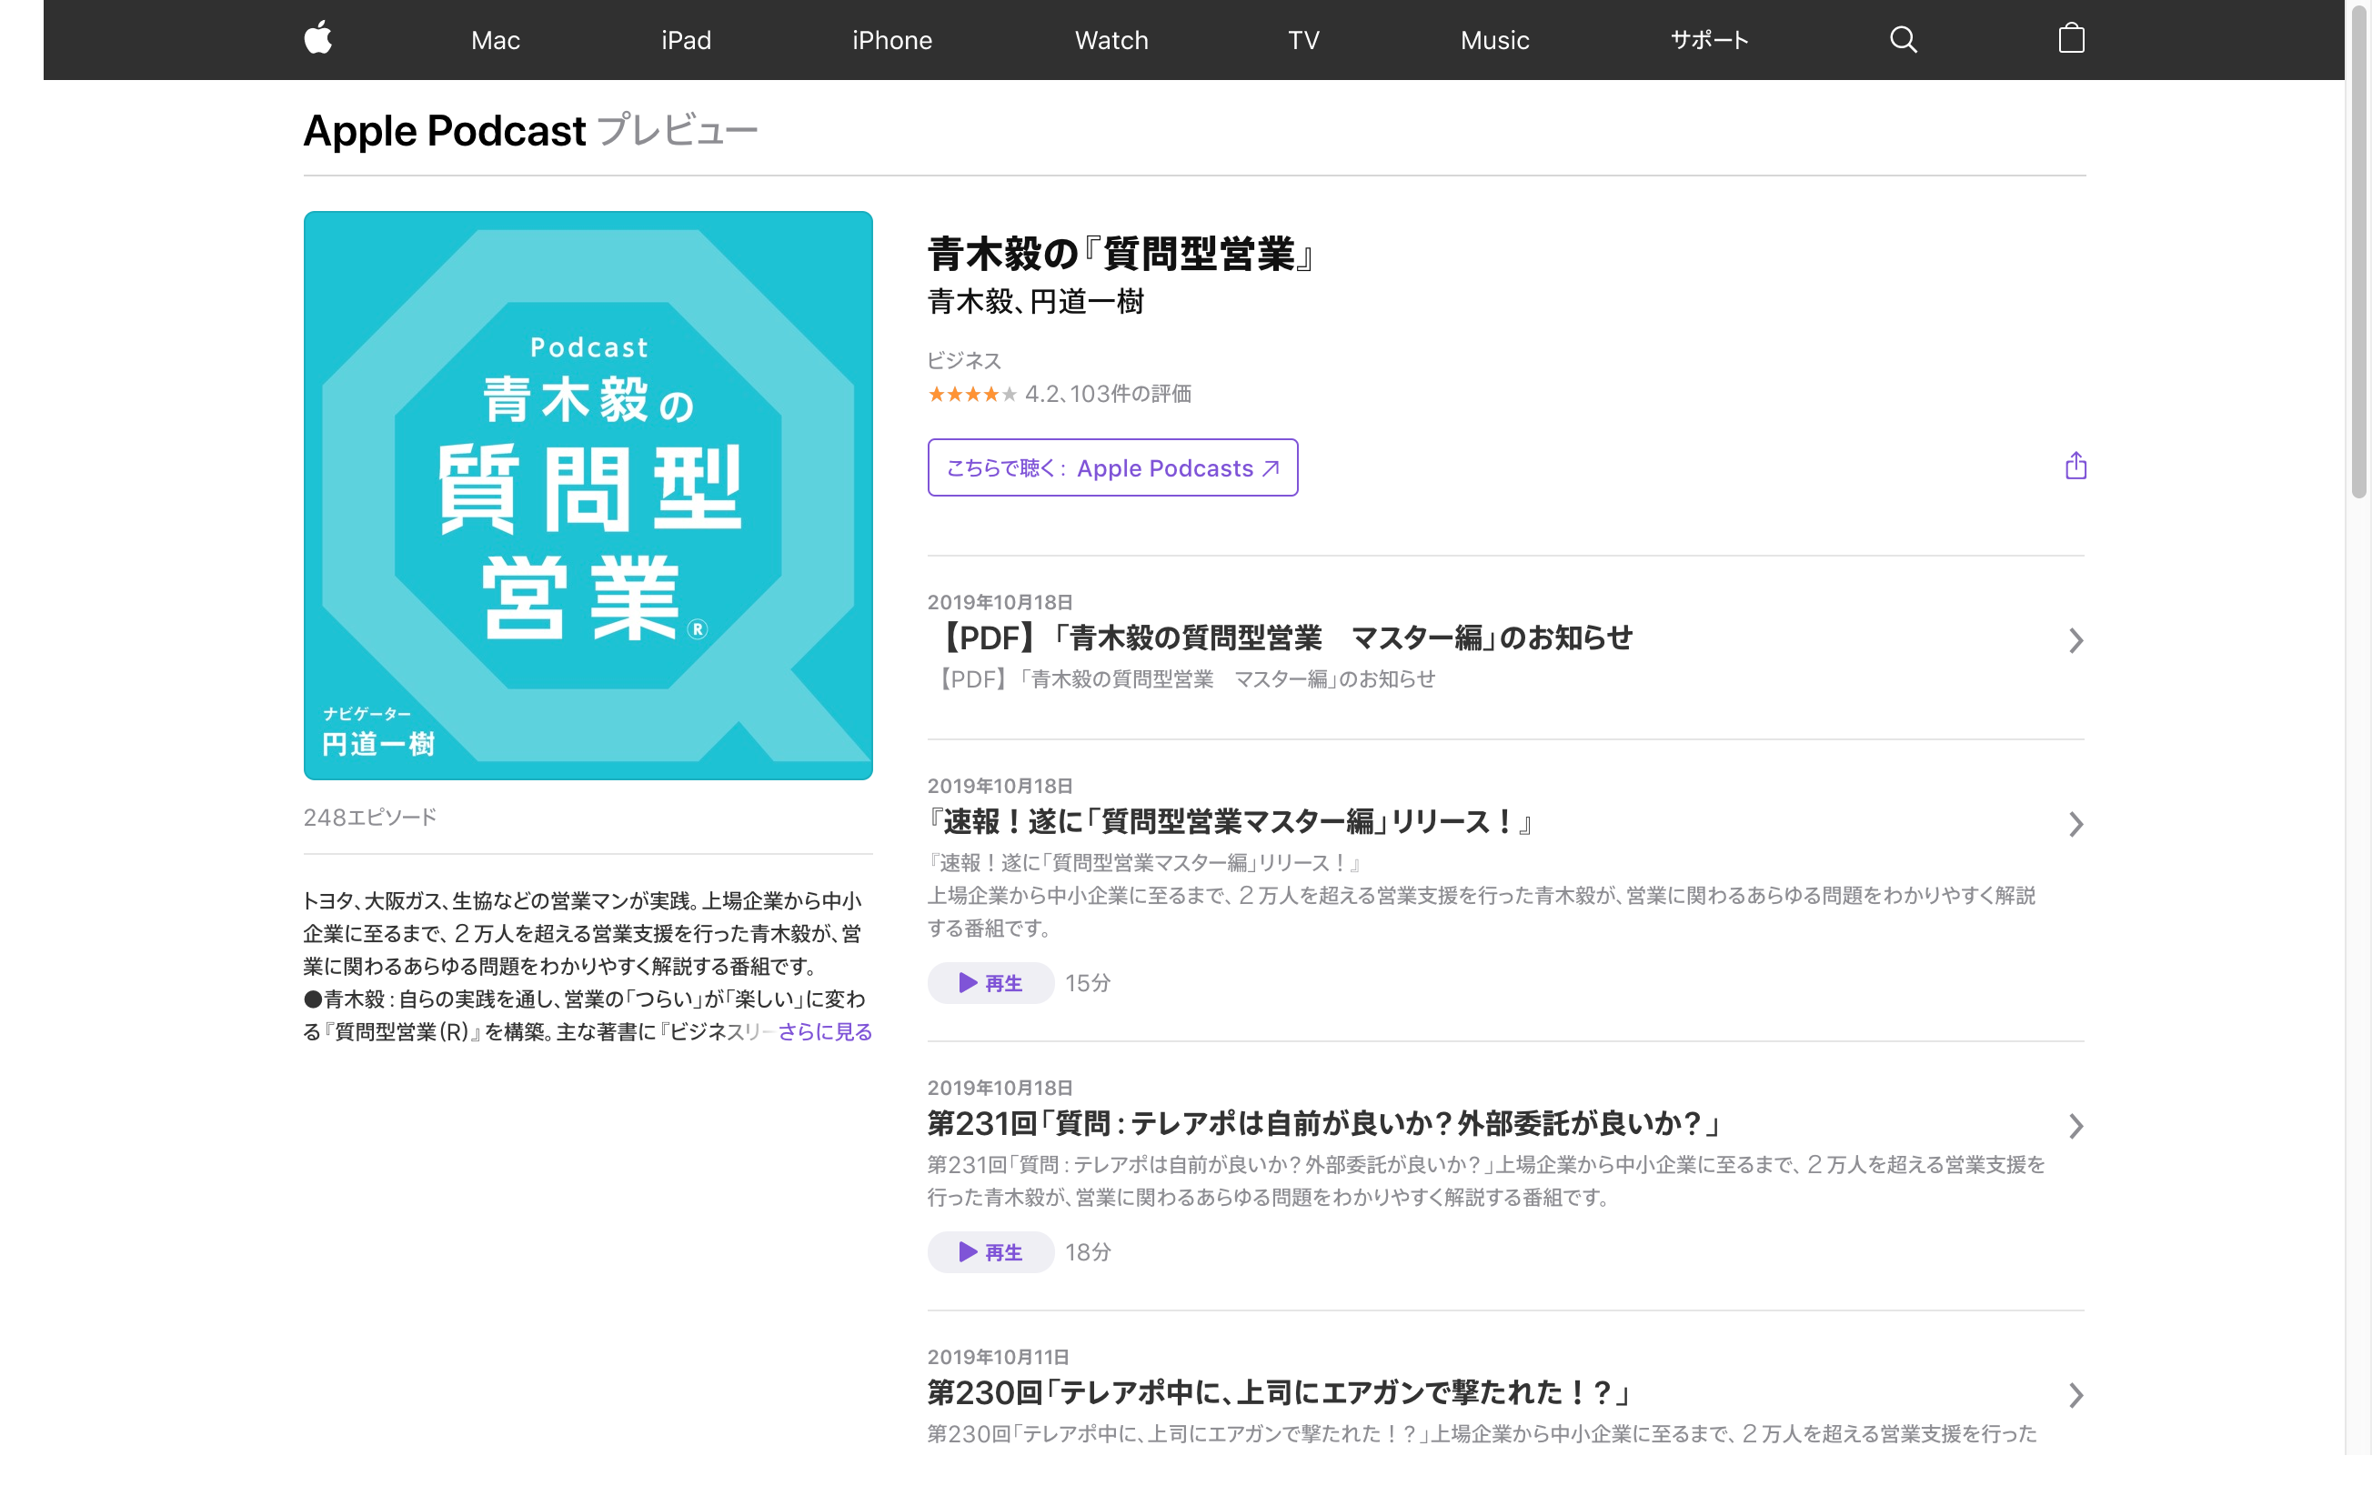2372x1506 pixels.
Task: Open the 『速報!遂に「質問型営業マスター編」リリース!』 title
Action: click(x=1230, y=821)
